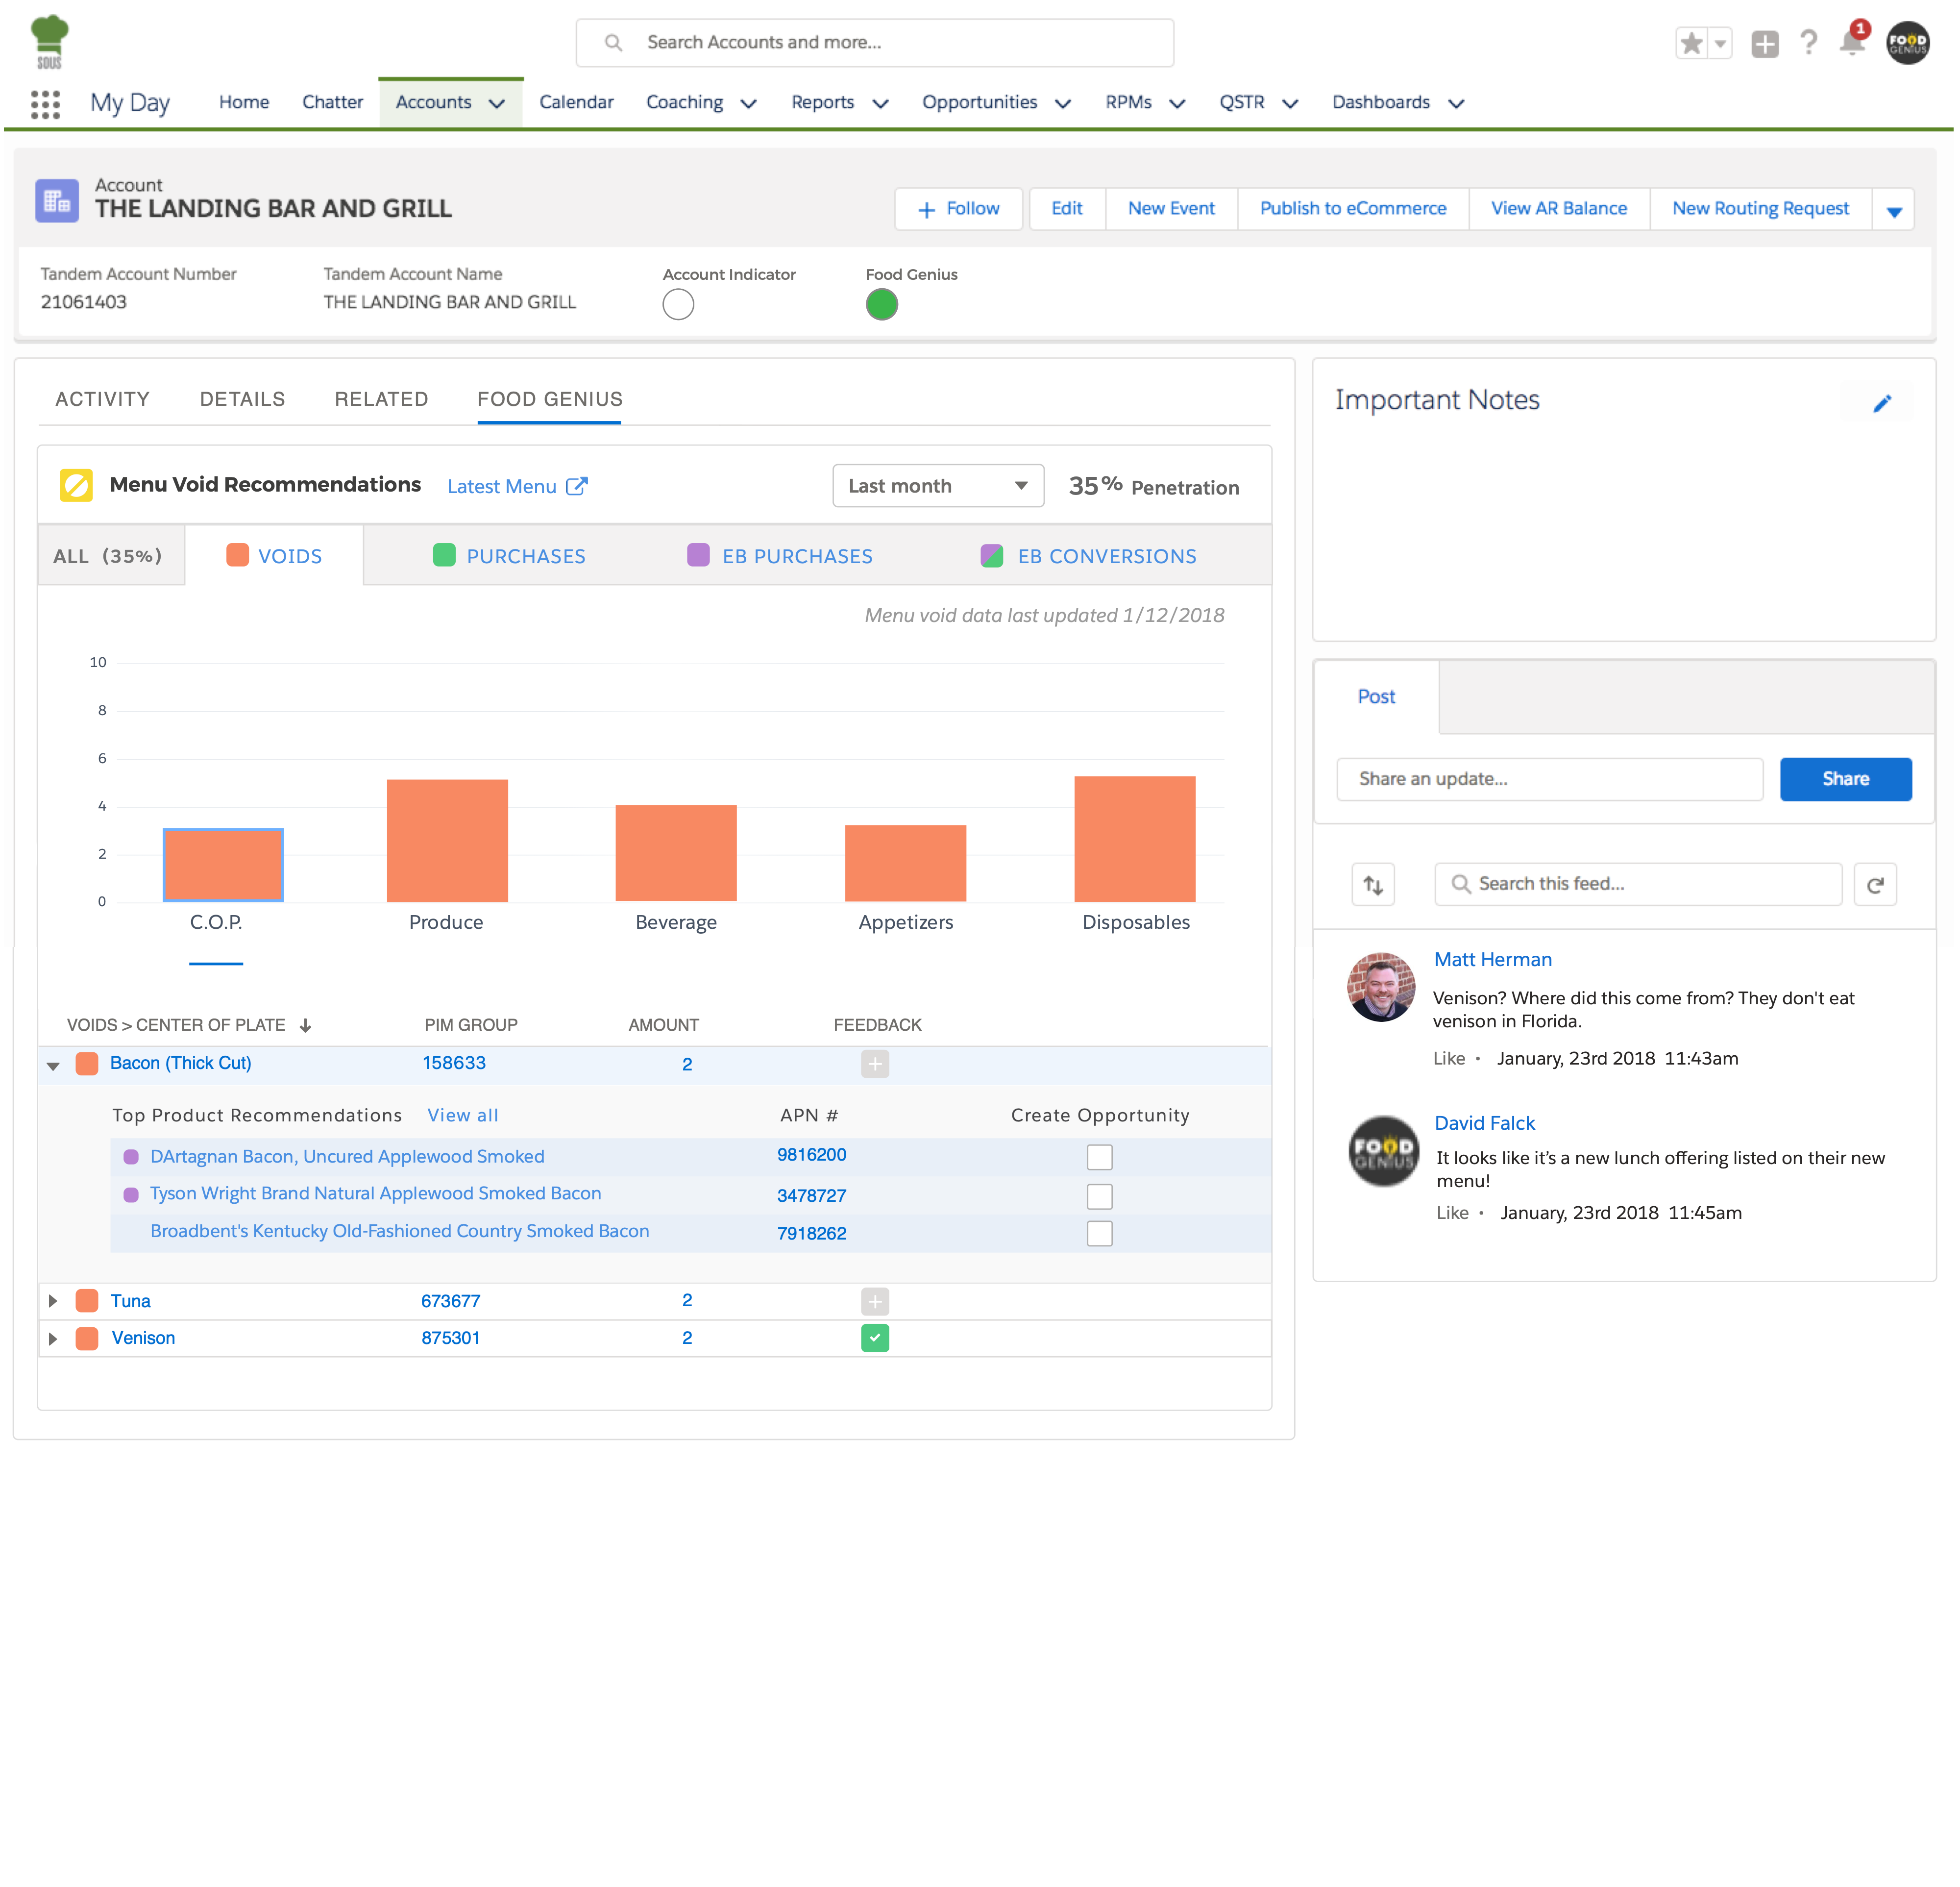Open the Coaching menu chevron
Screen dimensions: 1960x1887
coord(748,103)
